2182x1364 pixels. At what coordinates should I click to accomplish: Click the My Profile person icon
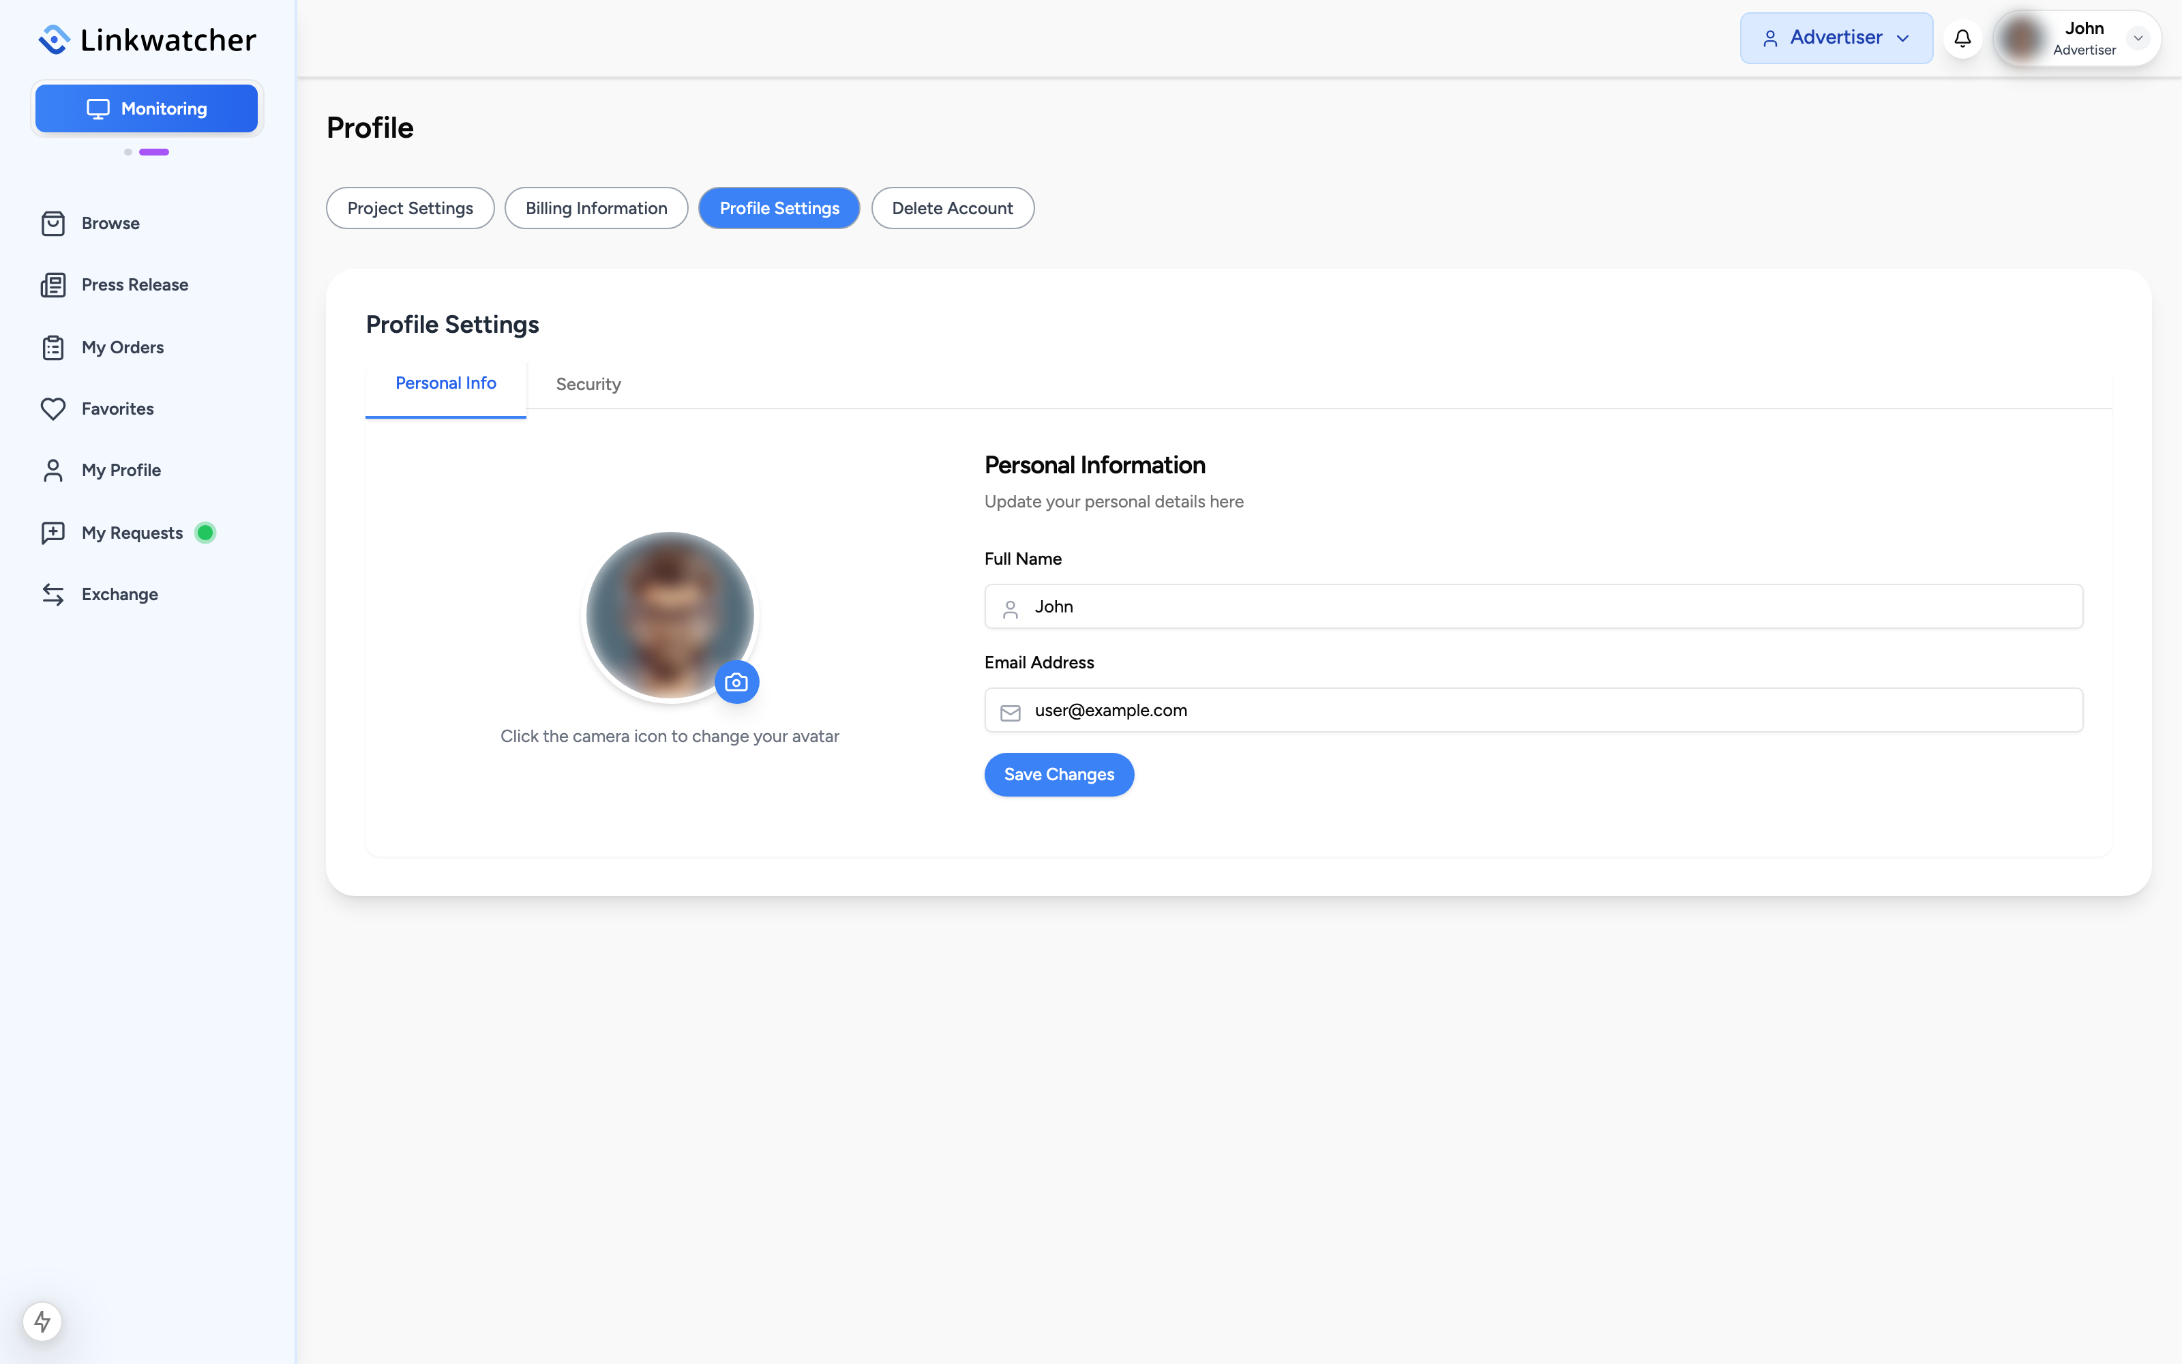pyautogui.click(x=53, y=470)
